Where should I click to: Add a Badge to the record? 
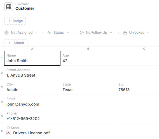[15, 21]
